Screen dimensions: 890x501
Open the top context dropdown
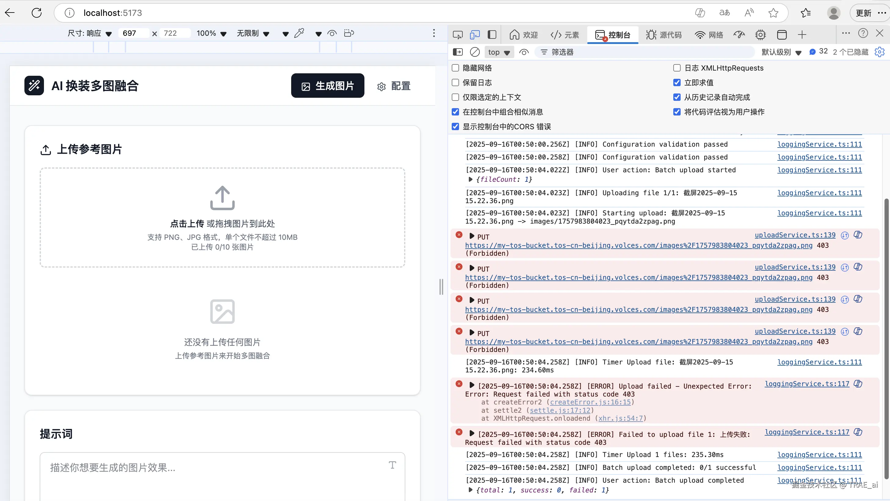498,52
